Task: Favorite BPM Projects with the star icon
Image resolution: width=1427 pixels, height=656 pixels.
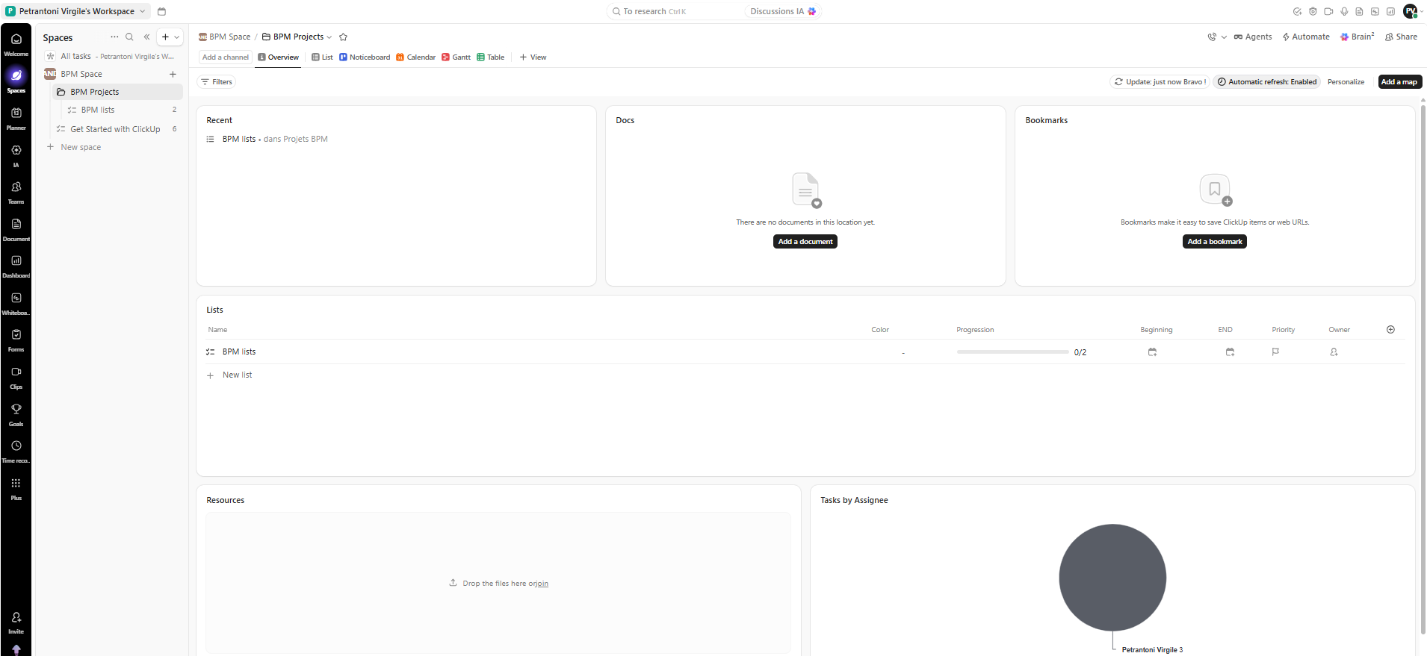Action: pos(343,37)
